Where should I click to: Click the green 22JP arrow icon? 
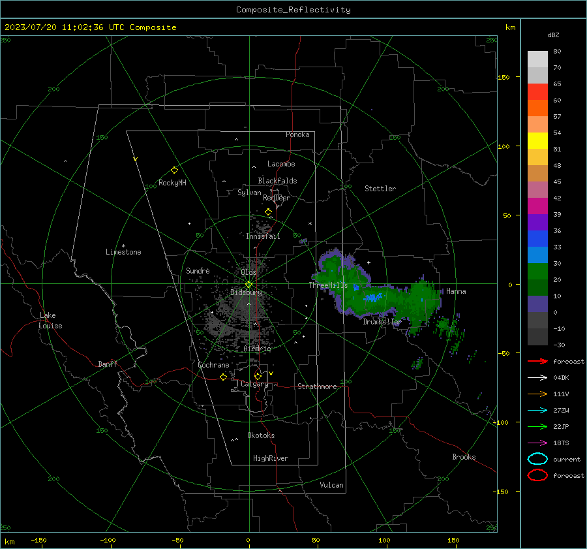pyautogui.click(x=537, y=426)
